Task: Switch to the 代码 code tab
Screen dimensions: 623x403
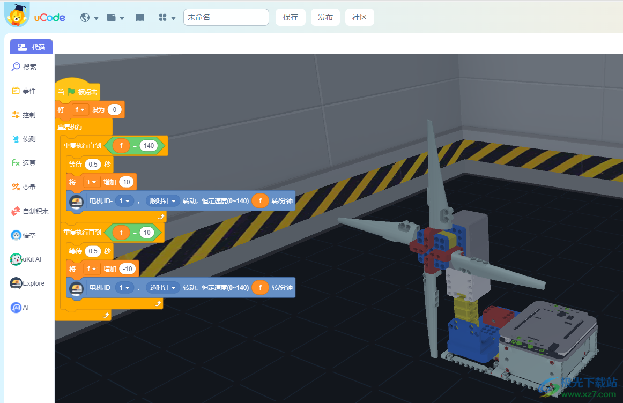Action: point(32,47)
